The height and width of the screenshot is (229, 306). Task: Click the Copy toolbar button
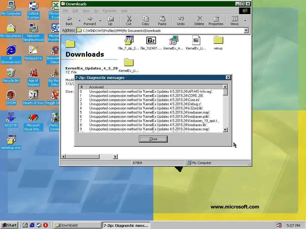146,21
